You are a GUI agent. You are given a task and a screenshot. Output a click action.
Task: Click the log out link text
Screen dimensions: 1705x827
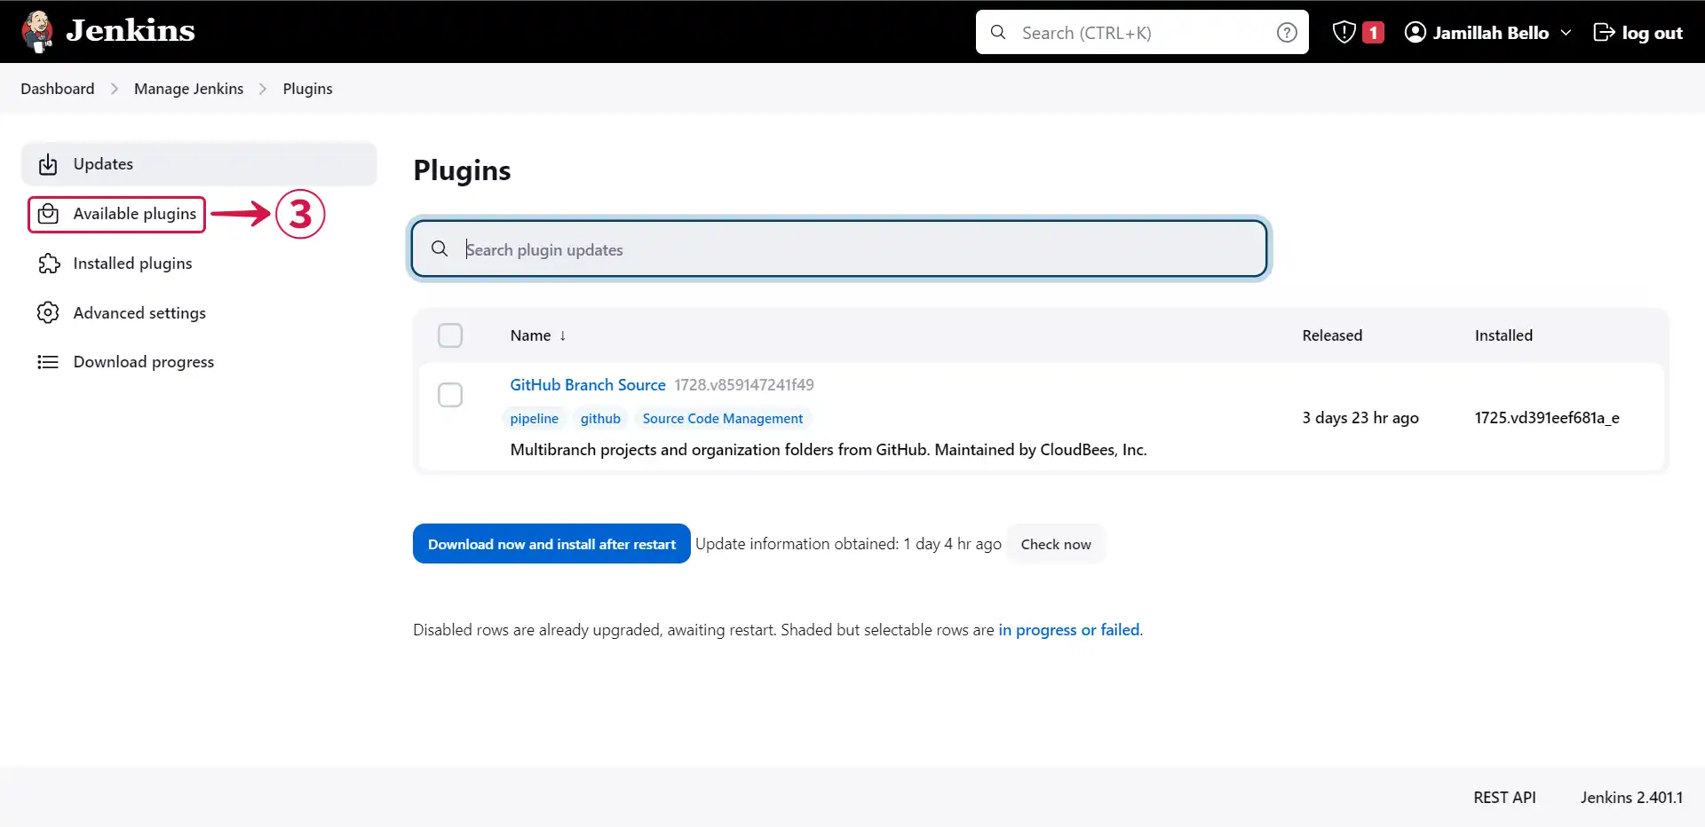point(1652,33)
